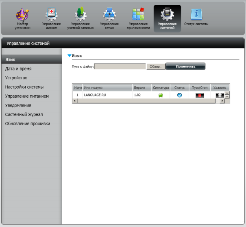Image resolution: width=246 pixels, height=227 pixels.
Task: Collapse the Язык section triangle
Action: coord(70,56)
